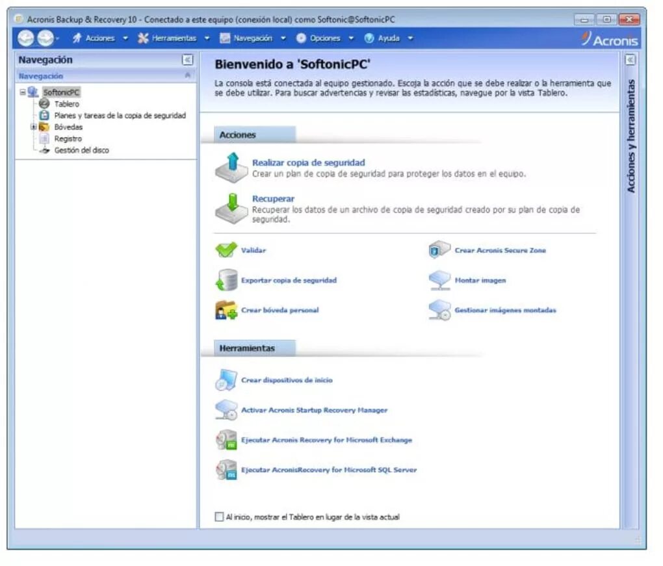Image resolution: width=663 pixels, height=566 pixels.
Task: Click Ejecutar AcronisRecovery for Microsoft SQL Server
Action: pos(329,470)
